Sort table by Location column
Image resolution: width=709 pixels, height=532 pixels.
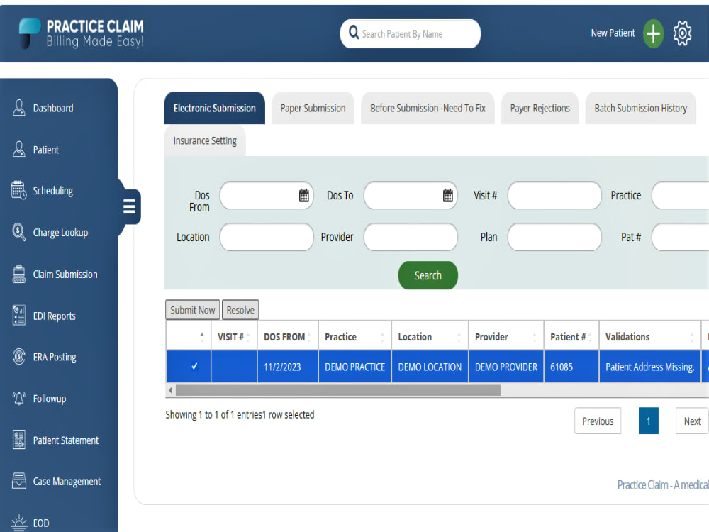[x=430, y=336]
